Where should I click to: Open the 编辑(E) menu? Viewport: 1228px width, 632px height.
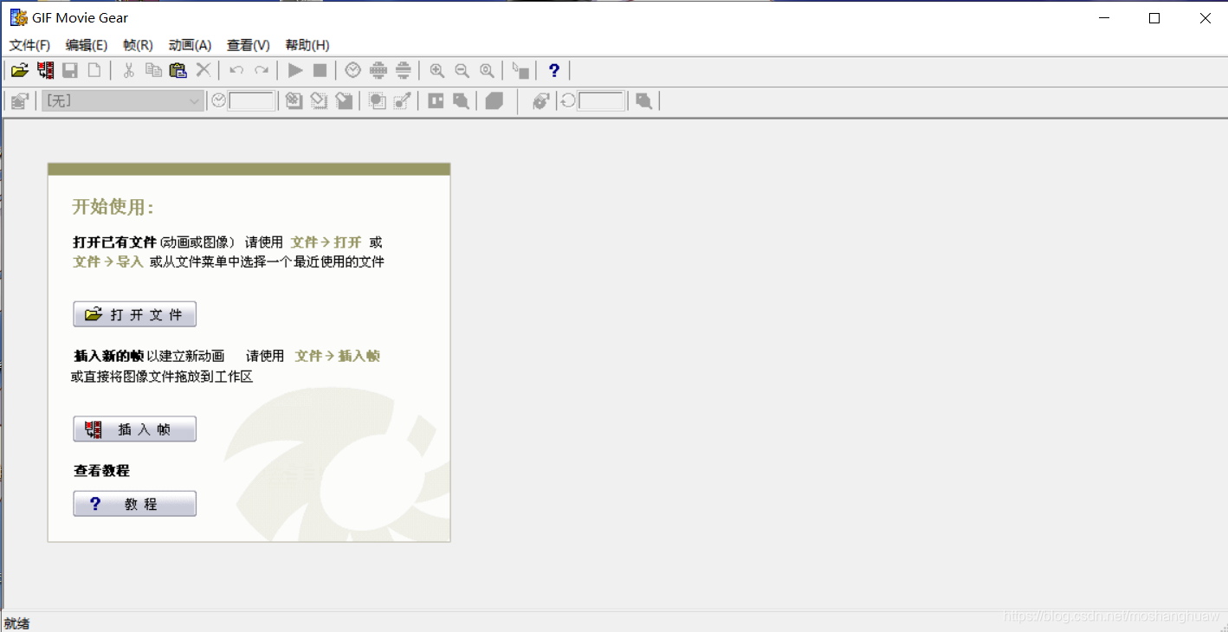[87, 45]
